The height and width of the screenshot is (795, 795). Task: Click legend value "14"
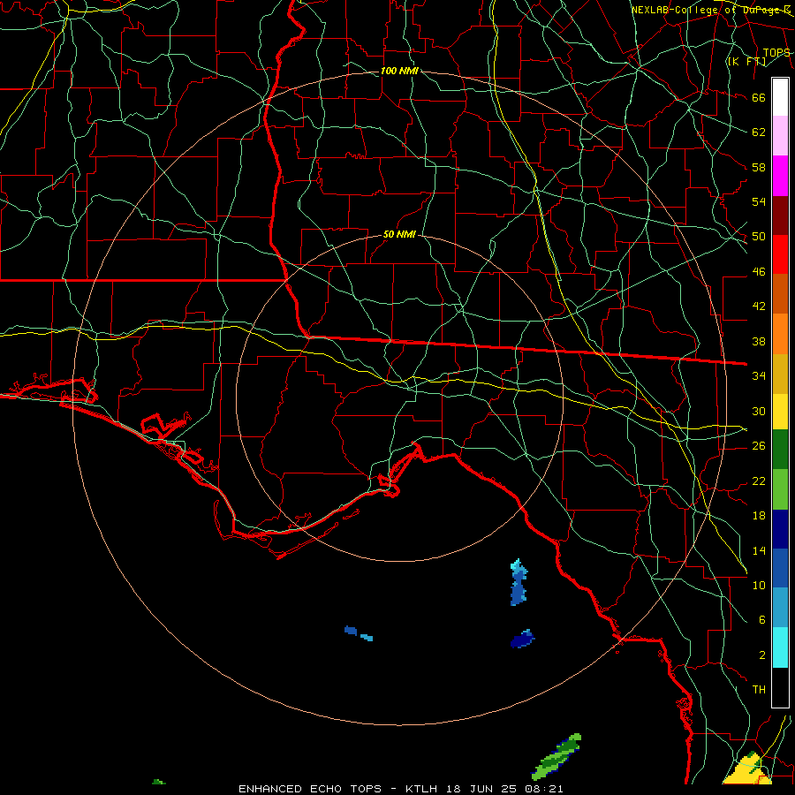759,550
